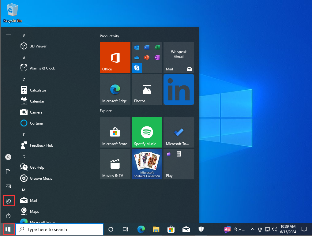
Task: Open Cortana from the app list
Action: pos(32,123)
